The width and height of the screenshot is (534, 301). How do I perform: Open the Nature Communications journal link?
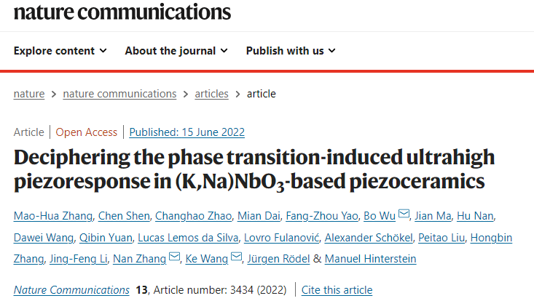point(71,290)
